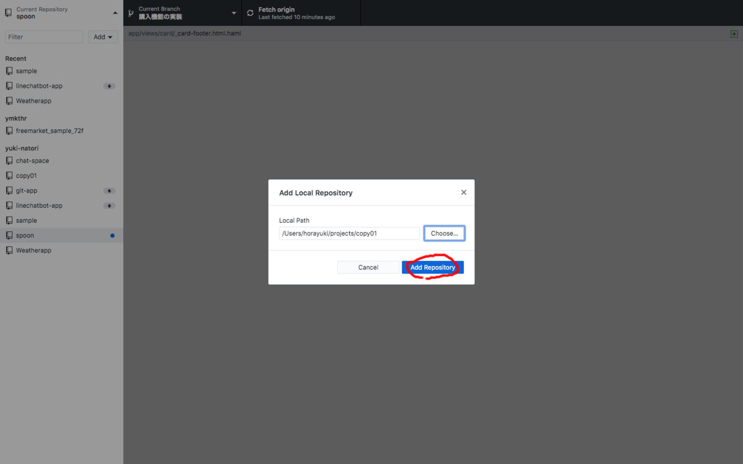Select sample under yuki-natori
Image resolution: width=743 pixels, height=464 pixels.
click(61, 220)
